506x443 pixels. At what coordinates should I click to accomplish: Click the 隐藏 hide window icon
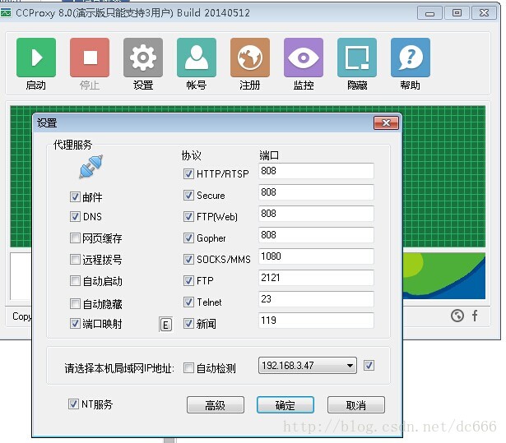tap(357, 58)
